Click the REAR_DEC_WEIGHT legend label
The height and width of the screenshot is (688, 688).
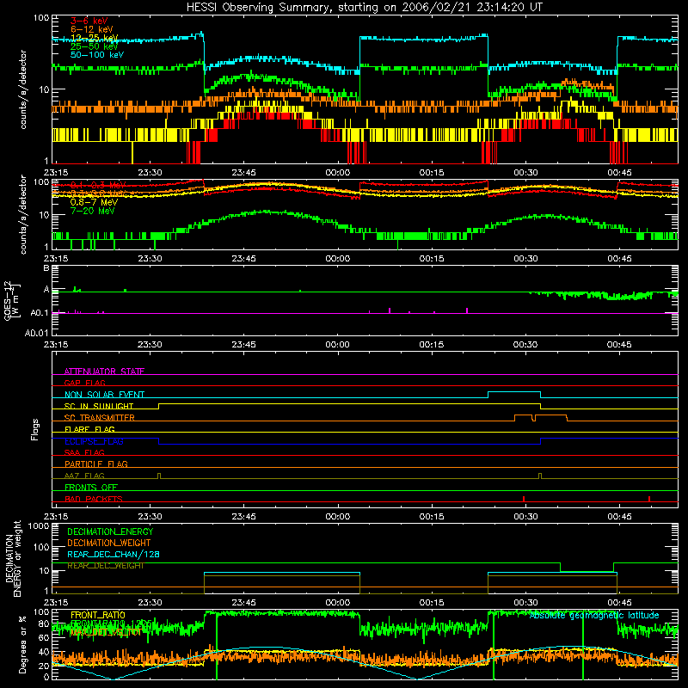coord(105,566)
